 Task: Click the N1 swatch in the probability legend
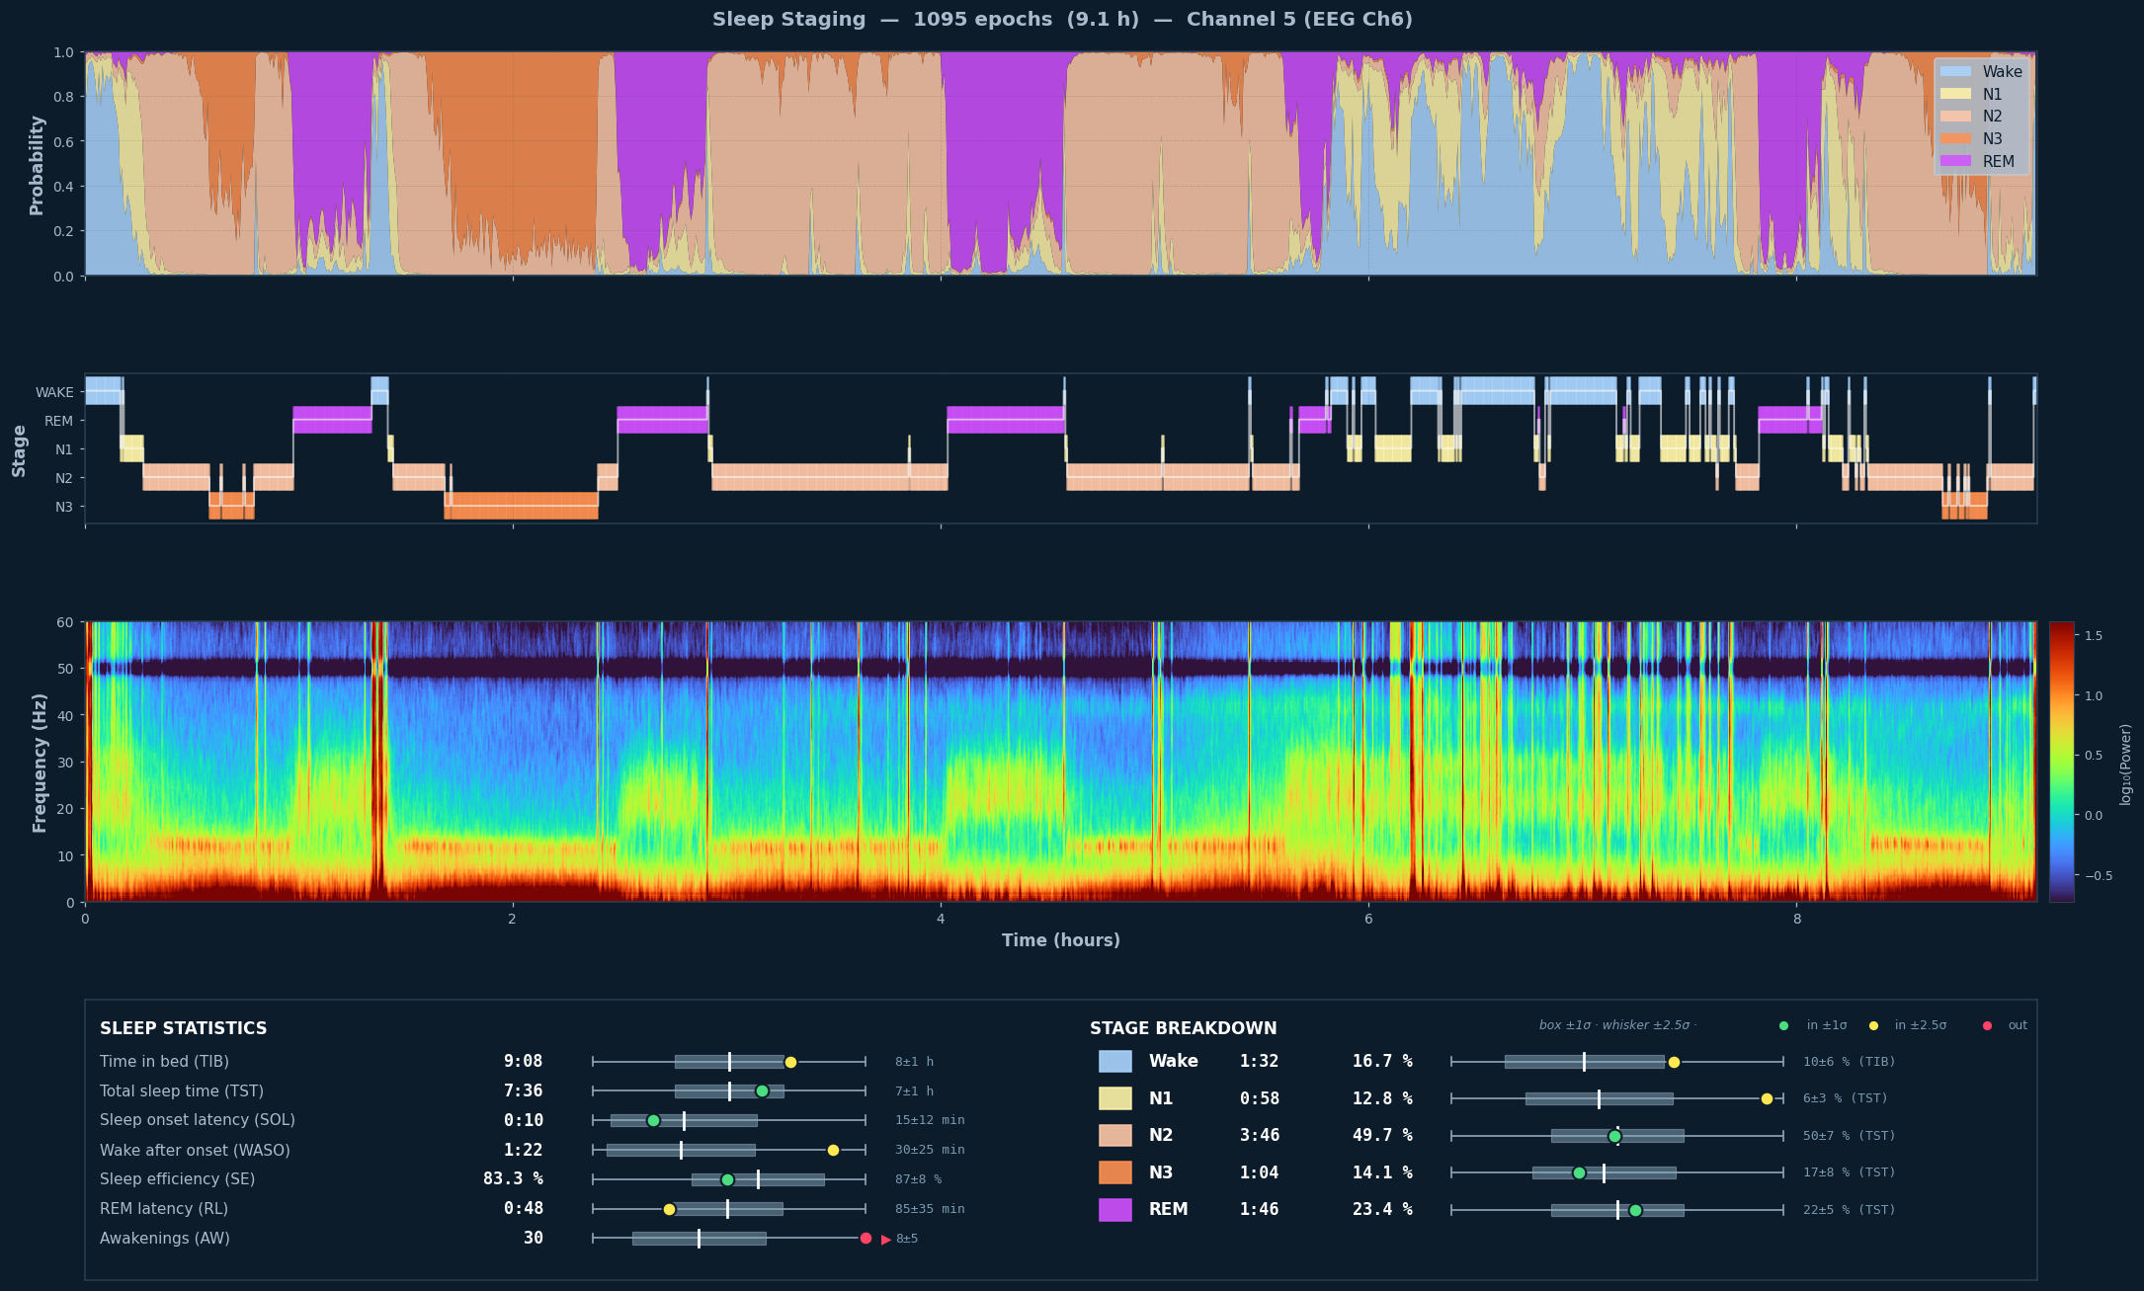[x=1955, y=94]
